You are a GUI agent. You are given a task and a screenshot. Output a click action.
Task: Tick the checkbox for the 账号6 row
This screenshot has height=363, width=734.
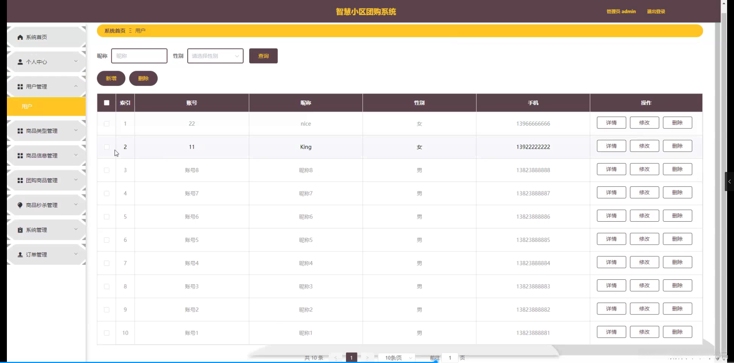(107, 217)
